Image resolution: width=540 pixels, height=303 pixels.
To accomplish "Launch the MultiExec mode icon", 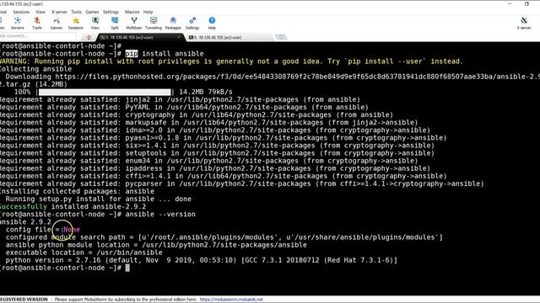I will pos(134,24).
